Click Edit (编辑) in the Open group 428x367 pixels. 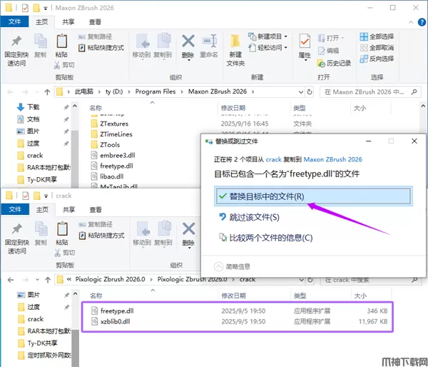[329, 51]
